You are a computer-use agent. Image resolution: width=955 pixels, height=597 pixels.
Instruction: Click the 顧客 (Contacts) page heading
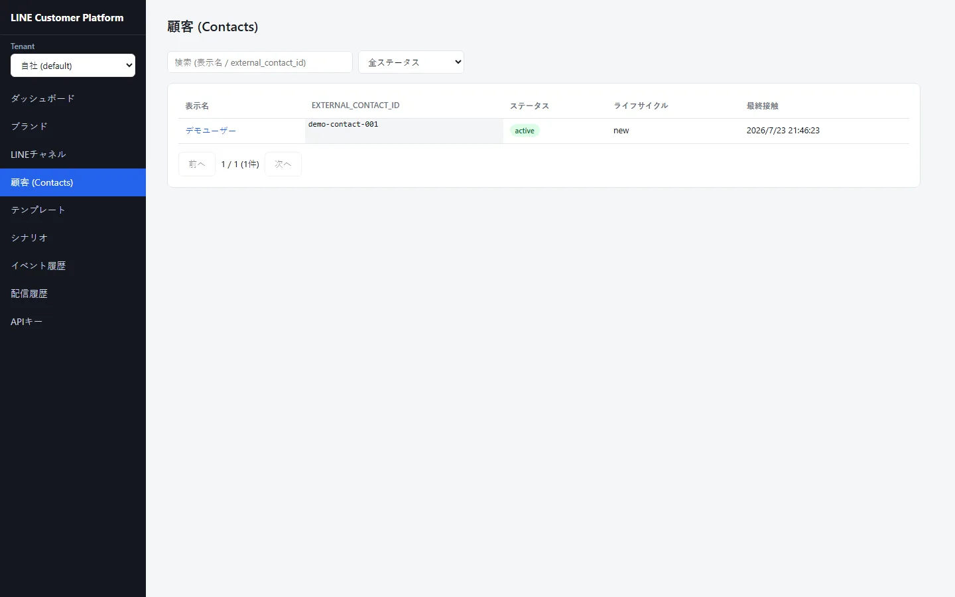[x=213, y=27]
